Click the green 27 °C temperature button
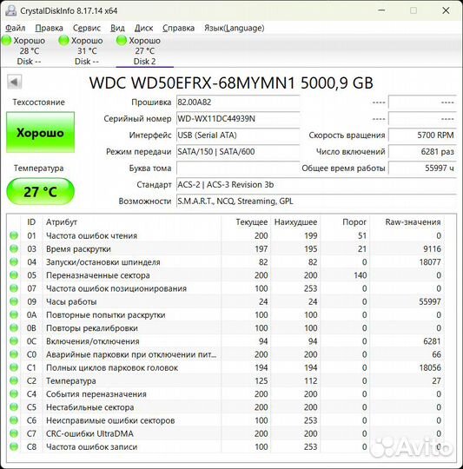The height and width of the screenshot is (469, 463). tap(40, 191)
